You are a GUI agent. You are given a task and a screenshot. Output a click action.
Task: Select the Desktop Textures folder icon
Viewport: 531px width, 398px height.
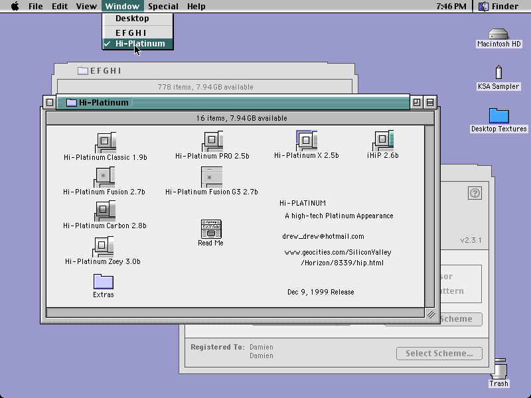[x=499, y=116]
